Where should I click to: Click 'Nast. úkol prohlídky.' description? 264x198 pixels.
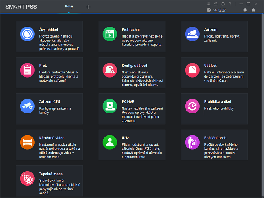tap(219, 108)
